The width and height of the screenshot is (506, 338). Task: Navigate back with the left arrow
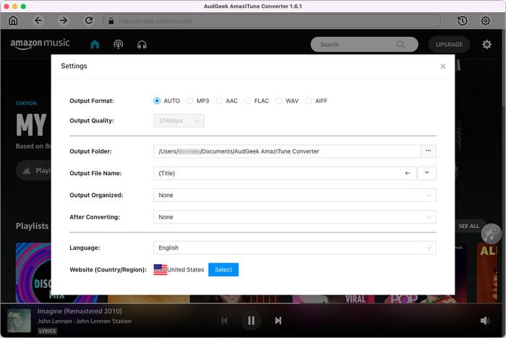tap(38, 21)
